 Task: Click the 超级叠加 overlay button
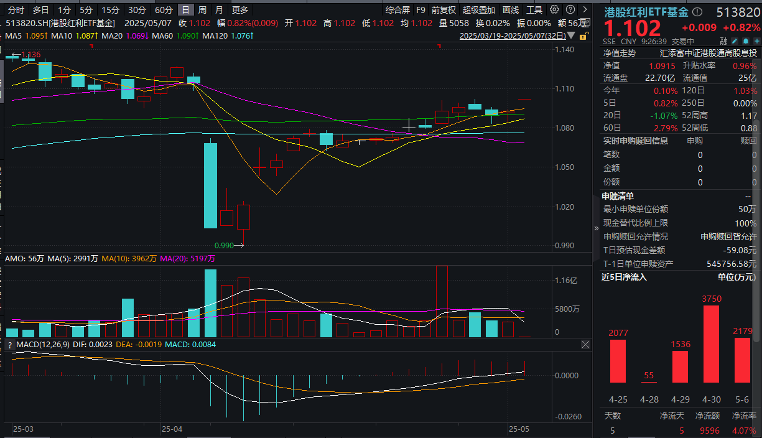[x=479, y=10]
